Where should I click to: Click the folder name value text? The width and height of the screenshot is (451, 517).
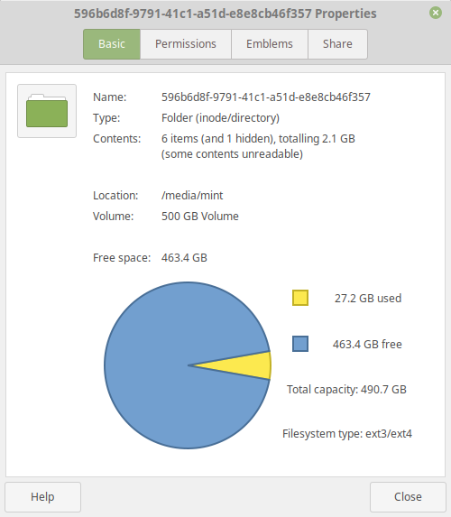point(266,97)
